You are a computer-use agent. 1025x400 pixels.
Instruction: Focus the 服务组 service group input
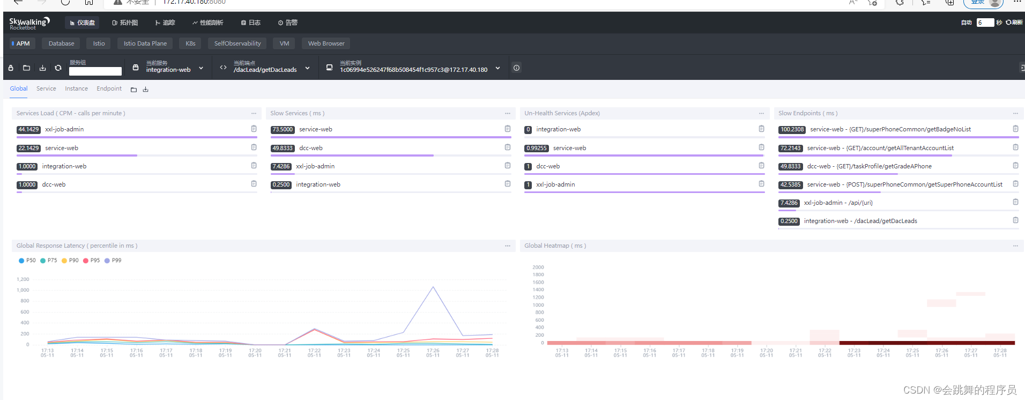coord(95,71)
